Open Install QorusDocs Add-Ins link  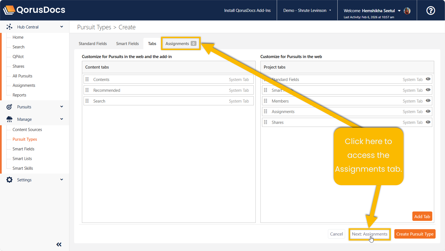pyautogui.click(x=247, y=11)
